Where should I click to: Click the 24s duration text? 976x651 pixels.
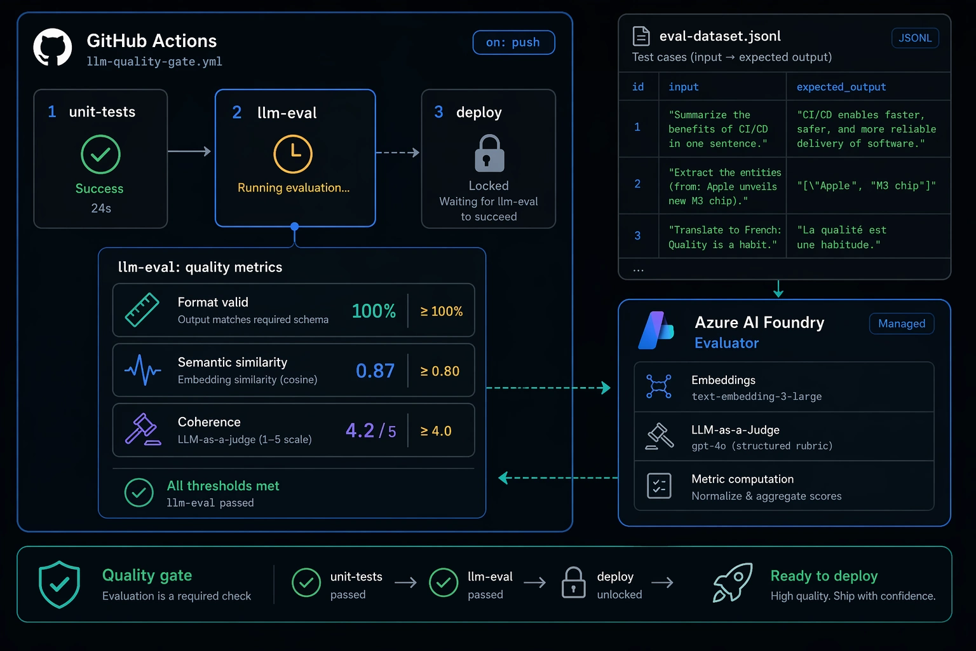tap(101, 209)
